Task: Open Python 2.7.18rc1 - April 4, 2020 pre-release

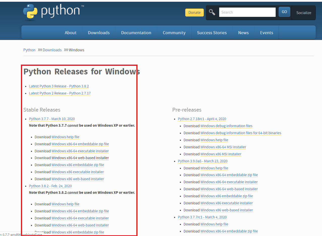Action: tap(202, 119)
